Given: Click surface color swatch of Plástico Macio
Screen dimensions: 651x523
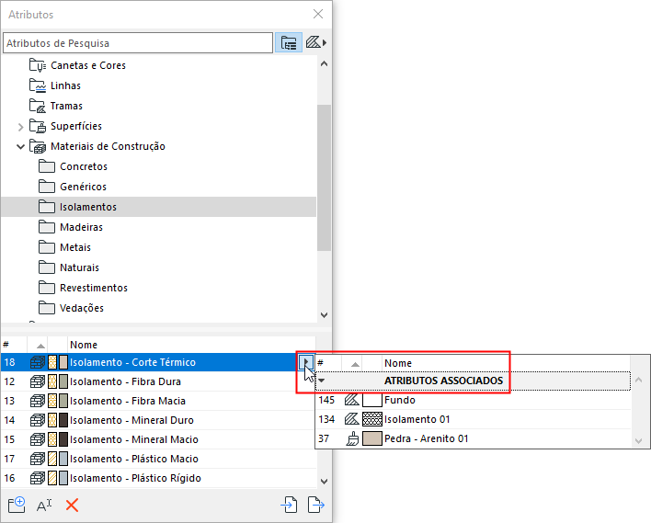Looking at the screenshot, I should tap(63, 459).
